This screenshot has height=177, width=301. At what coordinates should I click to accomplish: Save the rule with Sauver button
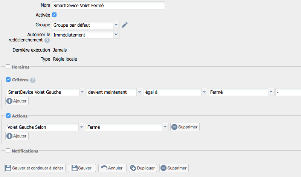(82, 168)
